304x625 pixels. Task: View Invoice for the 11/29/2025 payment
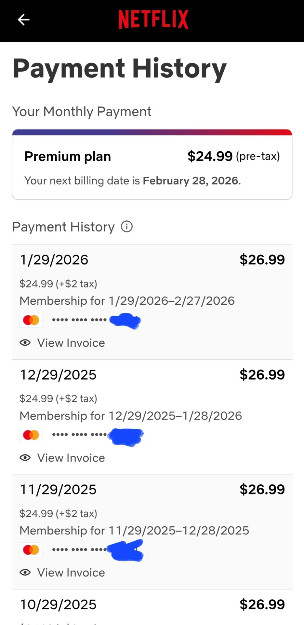coord(71,573)
